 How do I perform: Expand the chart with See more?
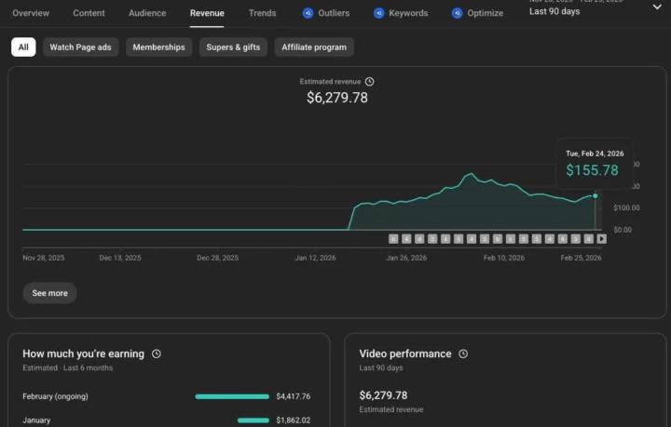coord(49,293)
